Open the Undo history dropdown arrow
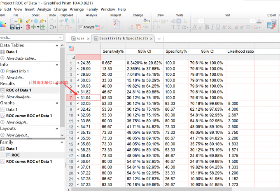280x191 pixels. click(x=56, y=27)
